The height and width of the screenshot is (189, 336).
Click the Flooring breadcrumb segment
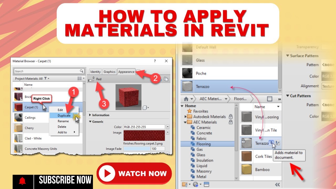(240, 99)
